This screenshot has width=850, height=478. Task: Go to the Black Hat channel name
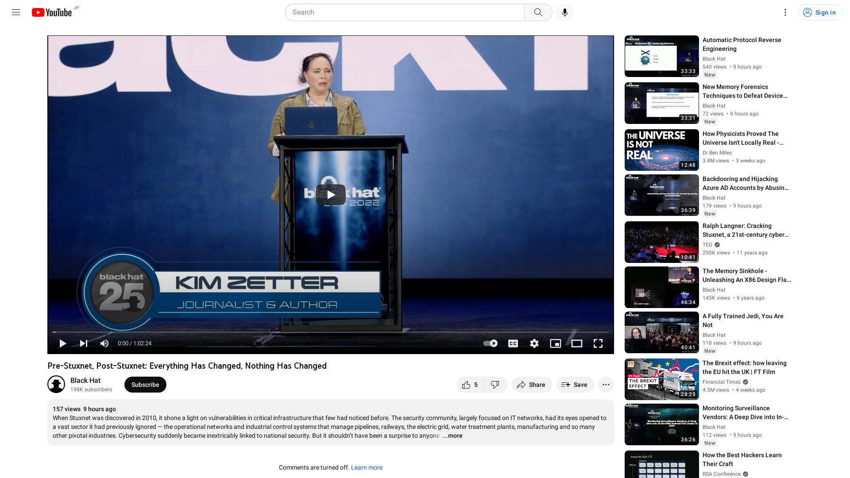tap(85, 380)
